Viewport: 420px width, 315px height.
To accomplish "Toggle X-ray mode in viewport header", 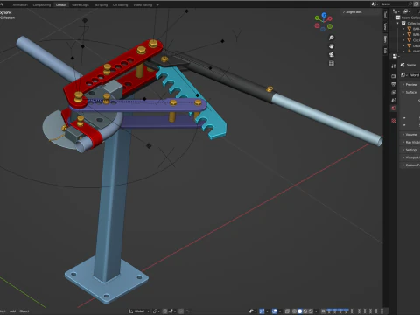I will point(287,311).
